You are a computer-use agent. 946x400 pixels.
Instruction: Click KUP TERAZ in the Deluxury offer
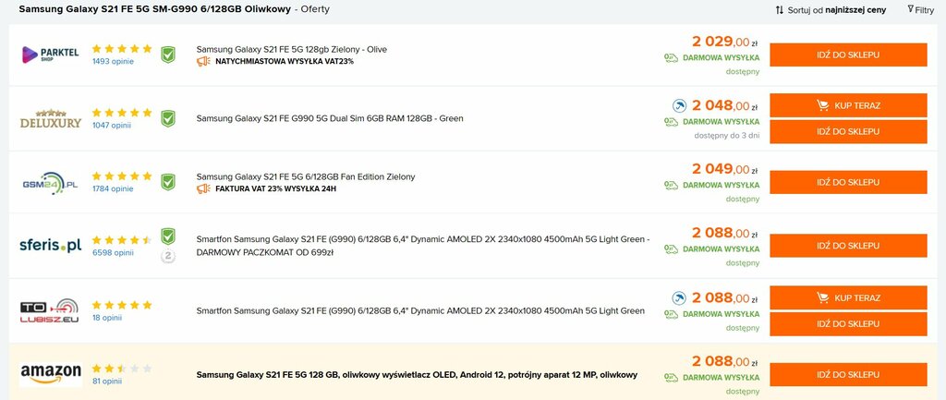(x=848, y=105)
